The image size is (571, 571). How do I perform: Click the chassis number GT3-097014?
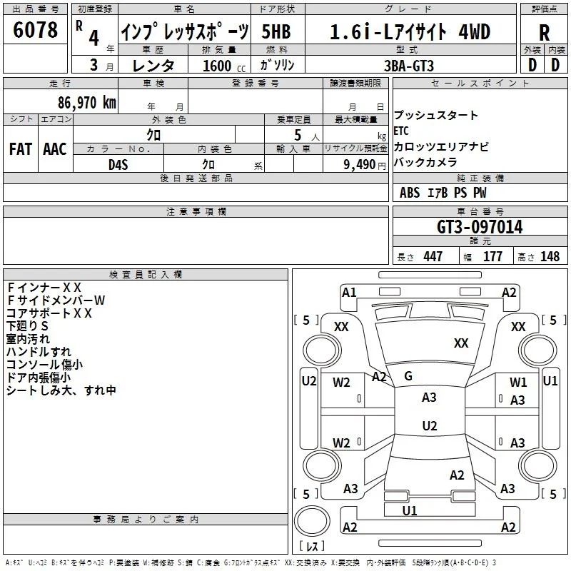coord(480,227)
